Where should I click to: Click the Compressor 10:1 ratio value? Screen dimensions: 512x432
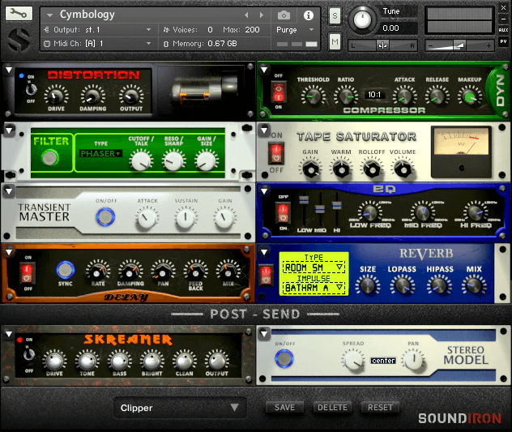(374, 95)
